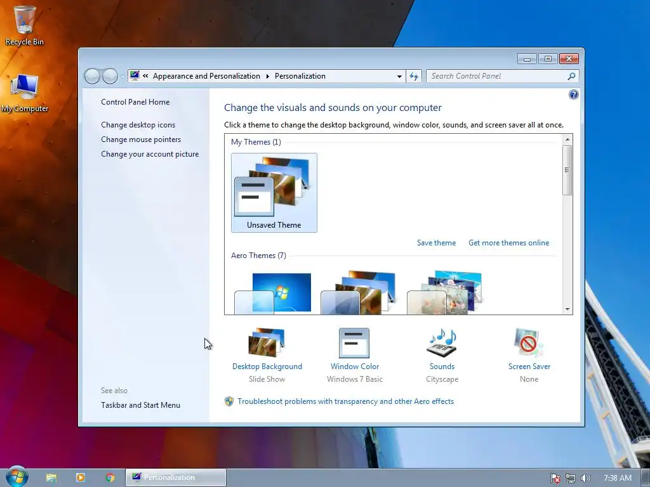Click Get more themes online
Image resolution: width=650 pixels, height=487 pixels.
pos(508,243)
